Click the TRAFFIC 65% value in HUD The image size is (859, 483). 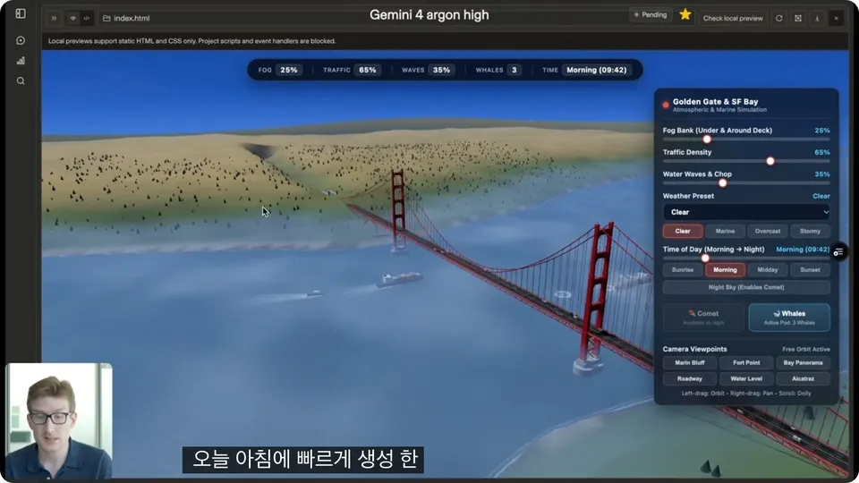tap(367, 70)
